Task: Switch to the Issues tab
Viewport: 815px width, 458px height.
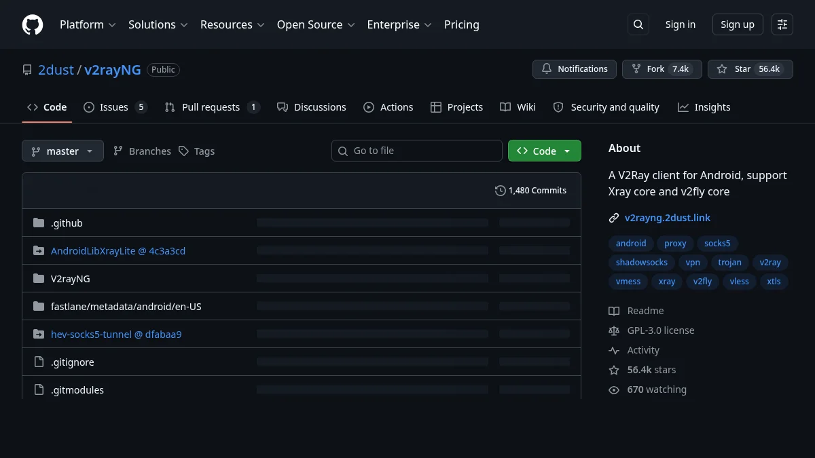Action: click(x=115, y=107)
